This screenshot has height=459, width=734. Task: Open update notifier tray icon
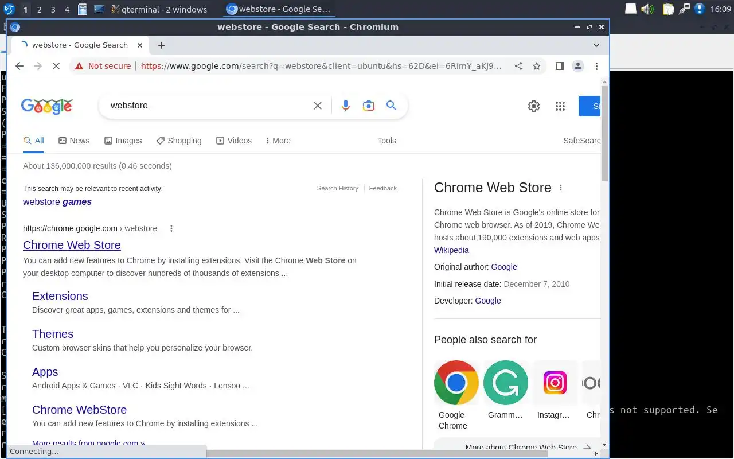[x=700, y=9]
